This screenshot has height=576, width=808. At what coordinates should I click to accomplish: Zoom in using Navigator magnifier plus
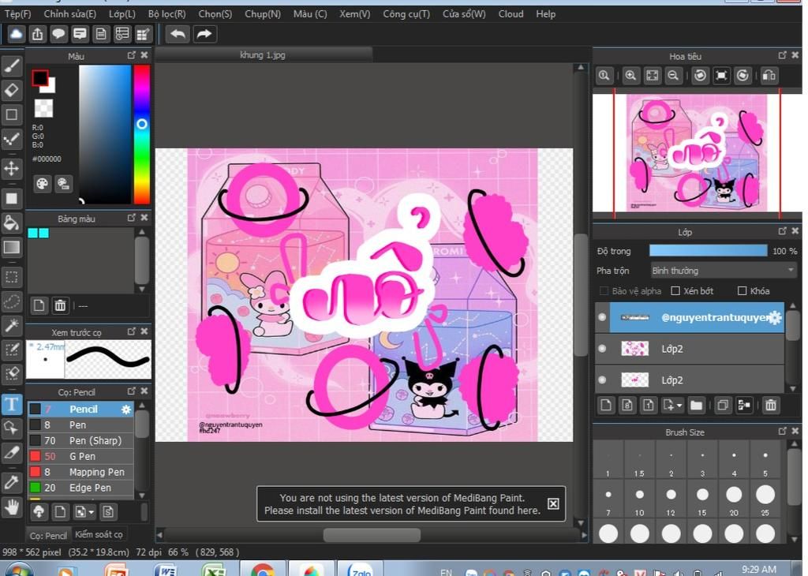pos(630,76)
